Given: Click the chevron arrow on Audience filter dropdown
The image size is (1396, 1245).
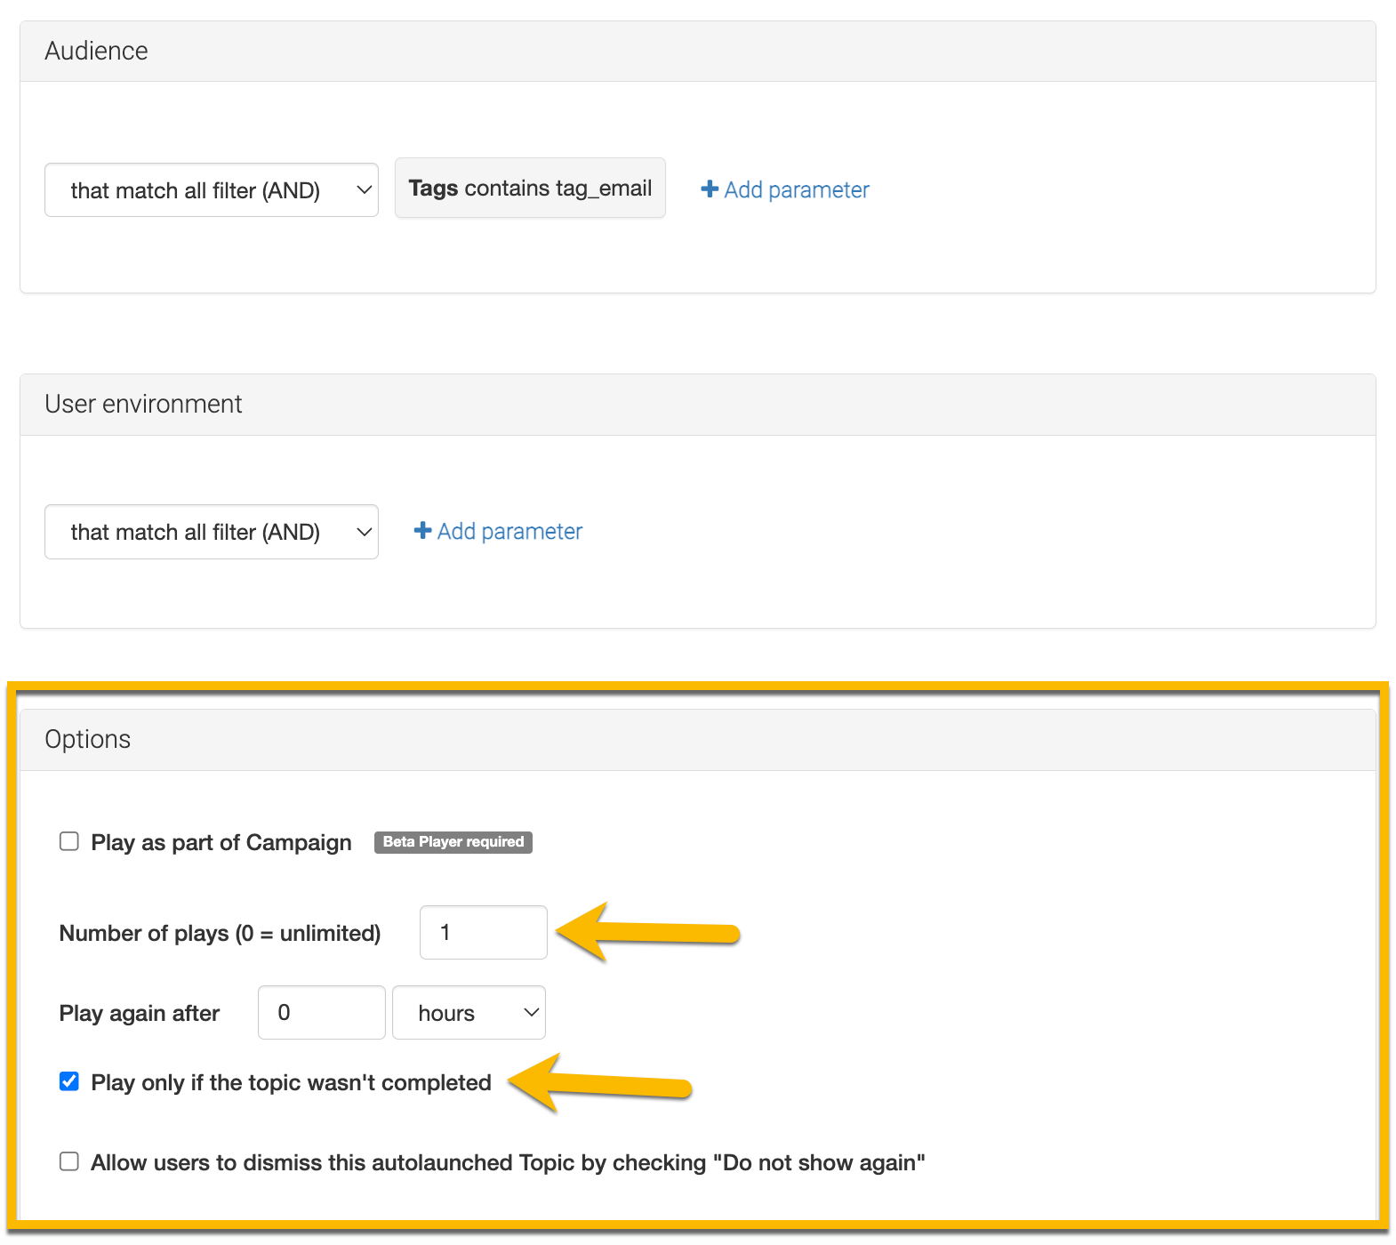Looking at the screenshot, I should point(363,189).
